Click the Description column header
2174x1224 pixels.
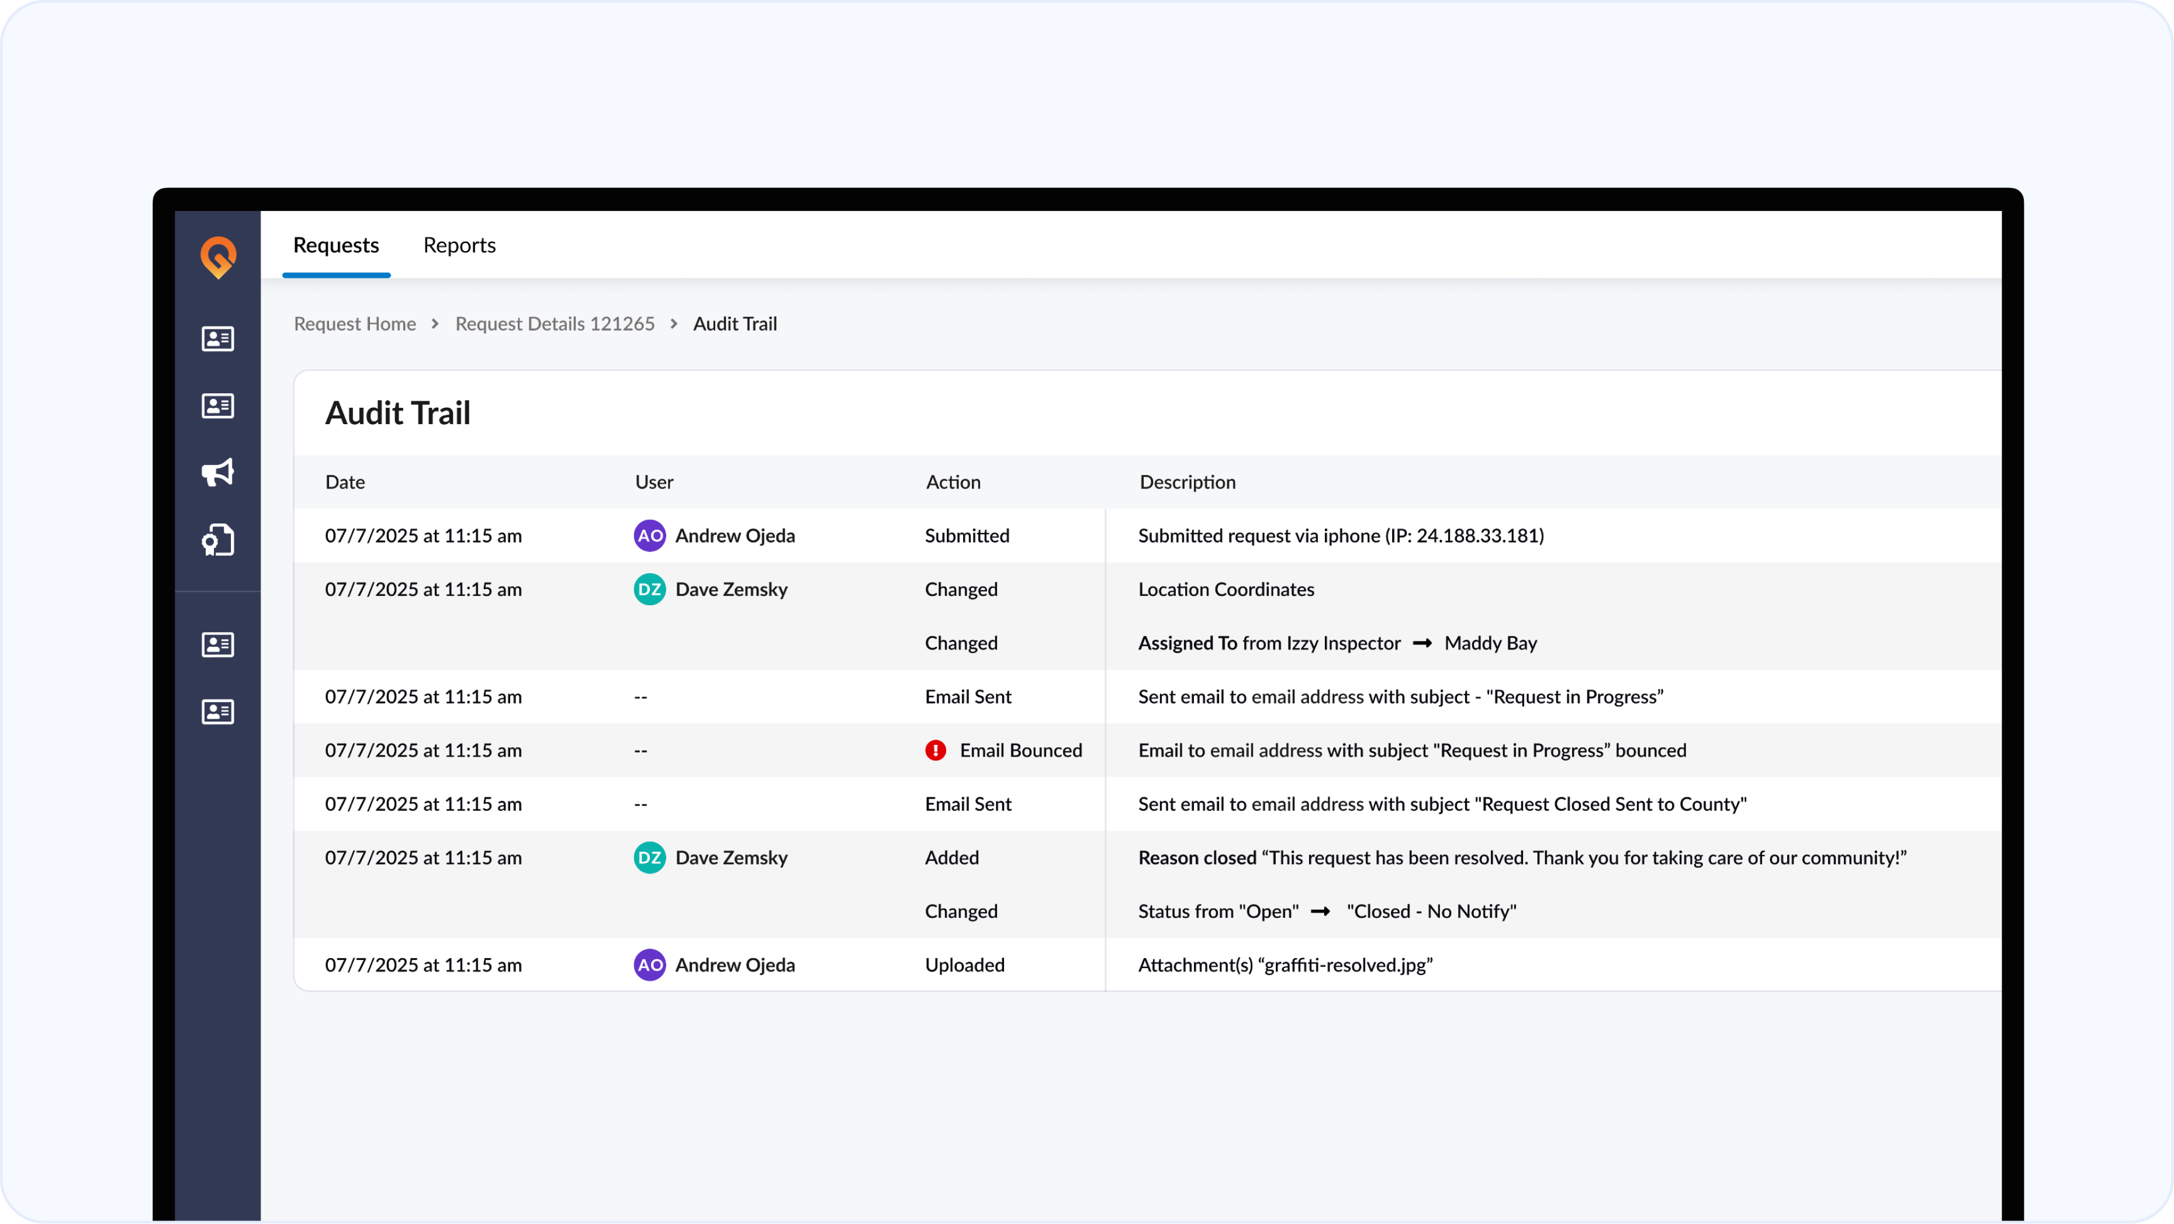(1186, 481)
